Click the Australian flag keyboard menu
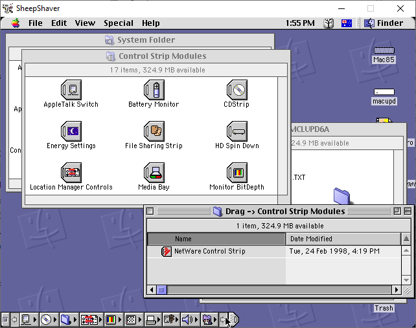Viewport: 416px width, 328px height. pyautogui.click(x=347, y=23)
